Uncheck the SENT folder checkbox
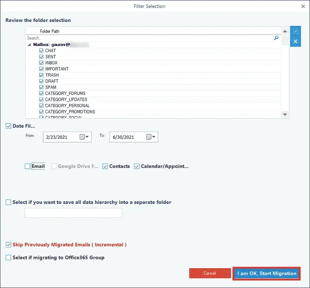The height and width of the screenshot is (288, 310). click(x=41, y=57)
